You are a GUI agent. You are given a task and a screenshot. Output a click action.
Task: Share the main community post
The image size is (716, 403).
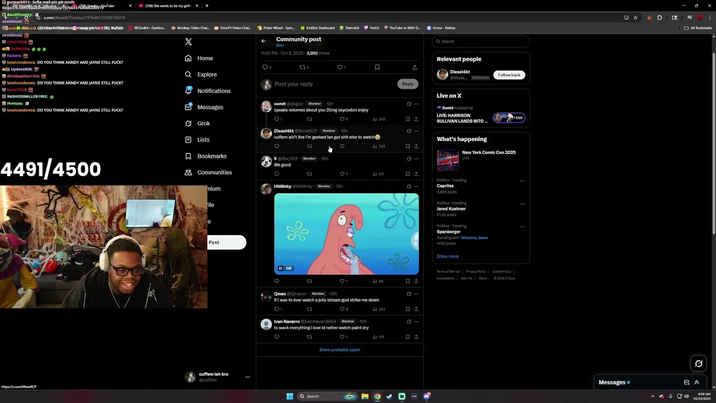point(414,67)
